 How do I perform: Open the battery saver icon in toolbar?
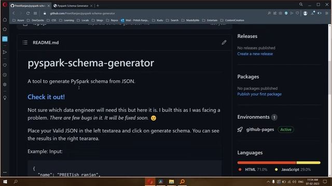coord(320,13)
